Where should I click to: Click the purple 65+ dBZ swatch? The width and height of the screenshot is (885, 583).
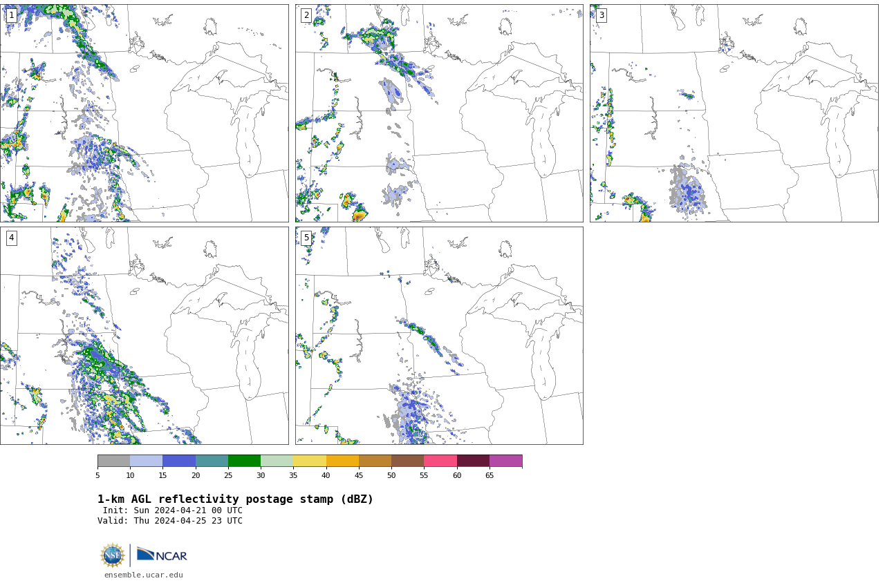click(505, 461)
